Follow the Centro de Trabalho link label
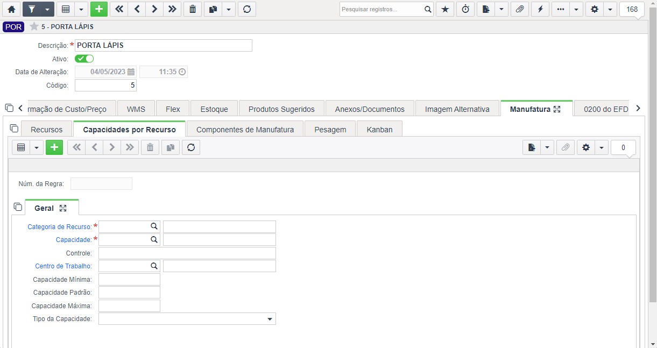657x348 pixels. pos(63,266)
